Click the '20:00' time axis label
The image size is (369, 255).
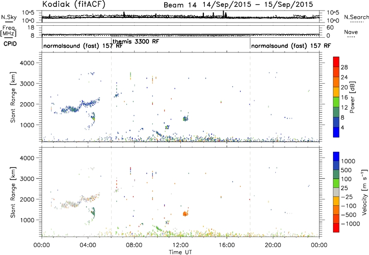[x=273, y=245]
